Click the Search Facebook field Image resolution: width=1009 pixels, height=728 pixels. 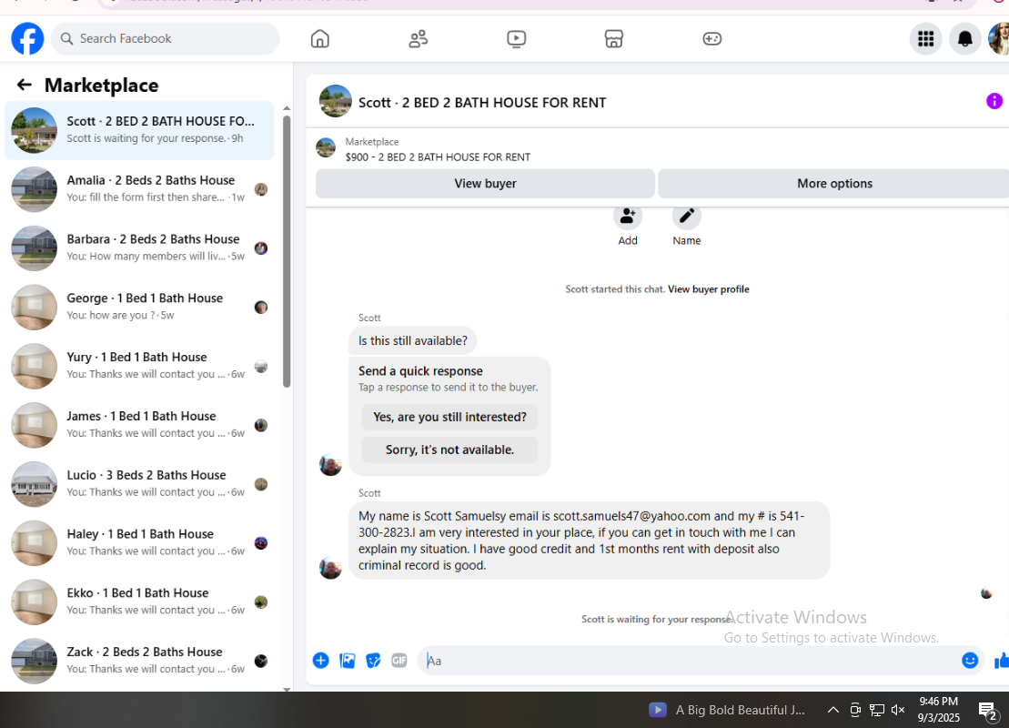[166, 38]
